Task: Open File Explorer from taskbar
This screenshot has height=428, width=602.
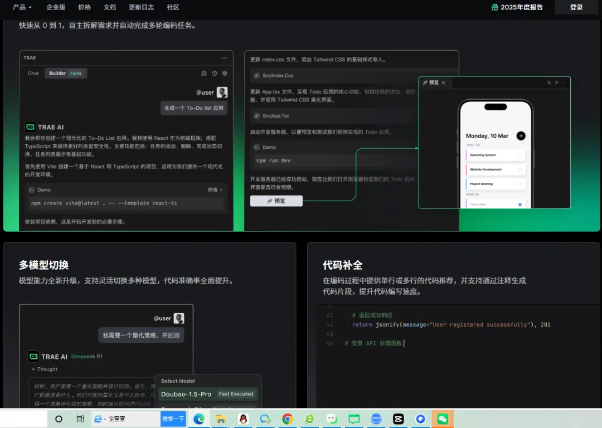Action: tap(221, 419)
